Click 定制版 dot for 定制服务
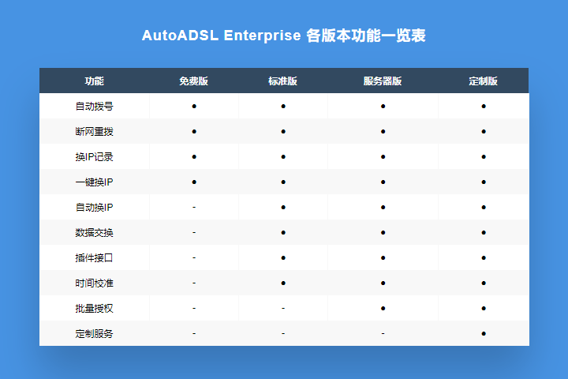This screenshot has height=379, width=568. point(483,333)
